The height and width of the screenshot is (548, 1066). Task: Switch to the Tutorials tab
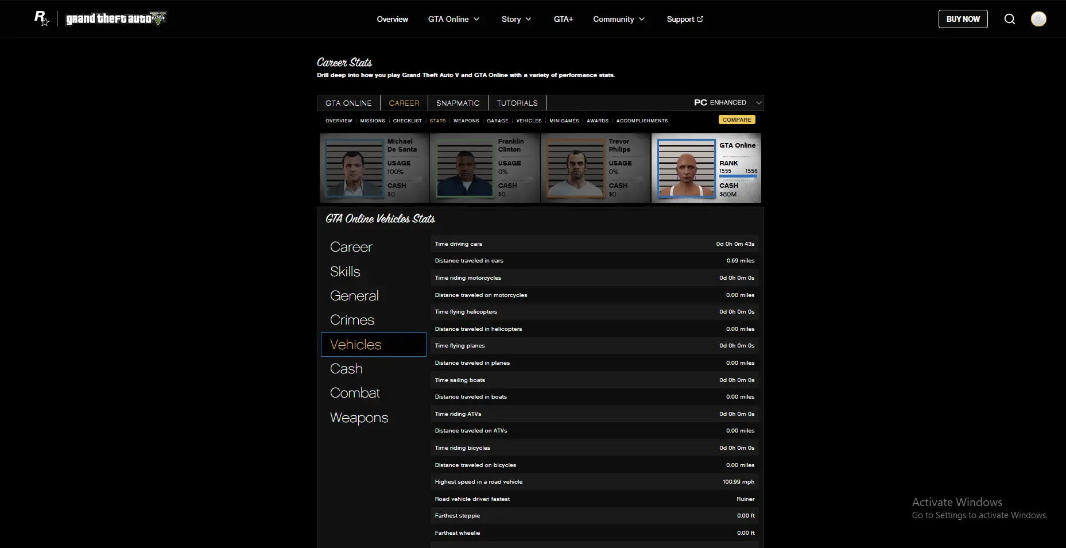click(517, 103)
